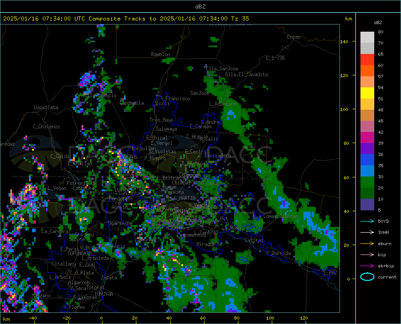Image resolution: width=401 pixels, height=324 pixels.
Task: Click the 'E_1-736' place label
Action: [x=275, y=58]
